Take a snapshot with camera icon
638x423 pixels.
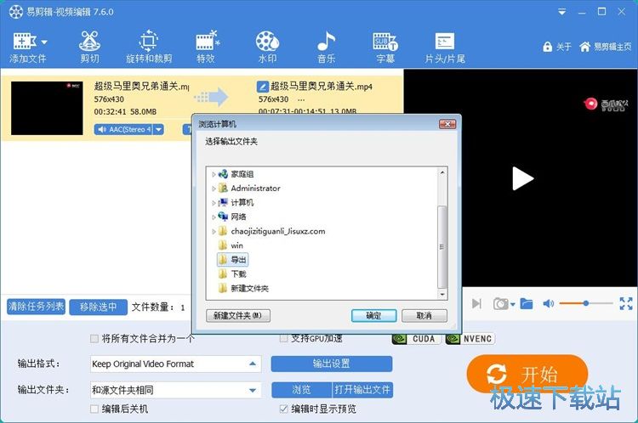coord(500,303)
